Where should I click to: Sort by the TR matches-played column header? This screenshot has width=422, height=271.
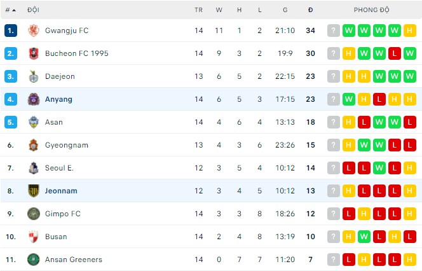pos(199,10)
